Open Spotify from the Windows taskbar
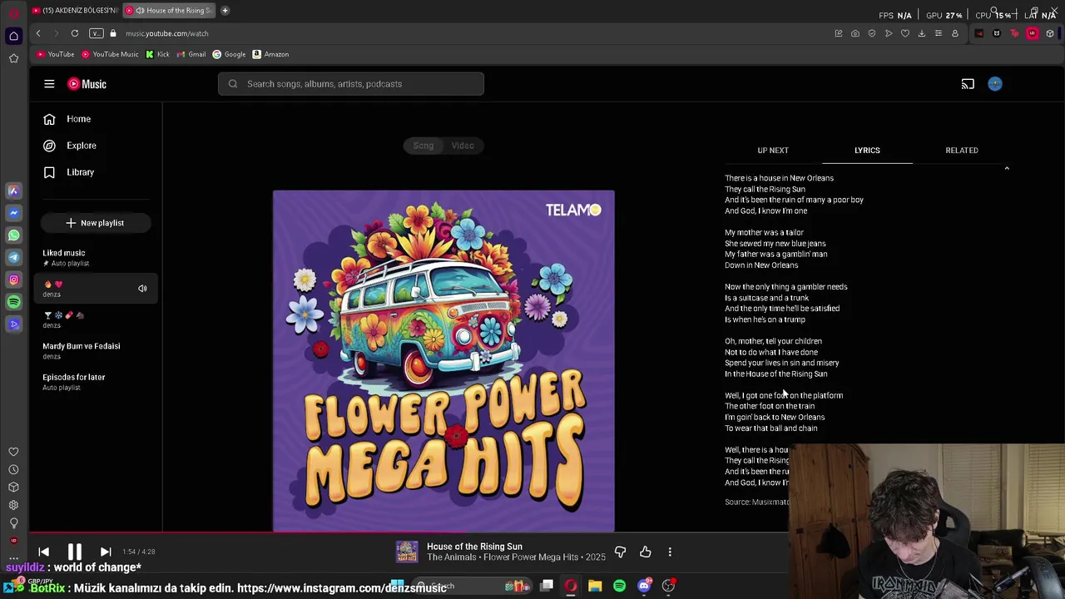Viewport: 1065px width, 599px height. (x=619, y=586)
